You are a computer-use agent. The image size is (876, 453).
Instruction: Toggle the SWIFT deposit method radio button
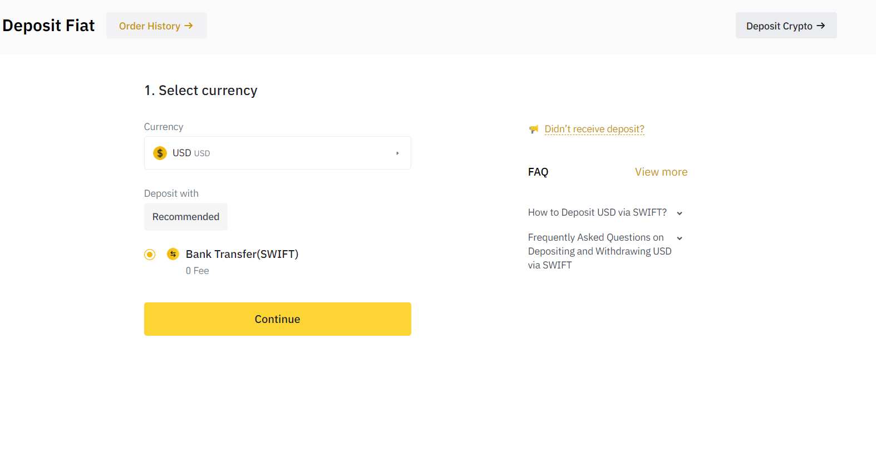(149, 254)
